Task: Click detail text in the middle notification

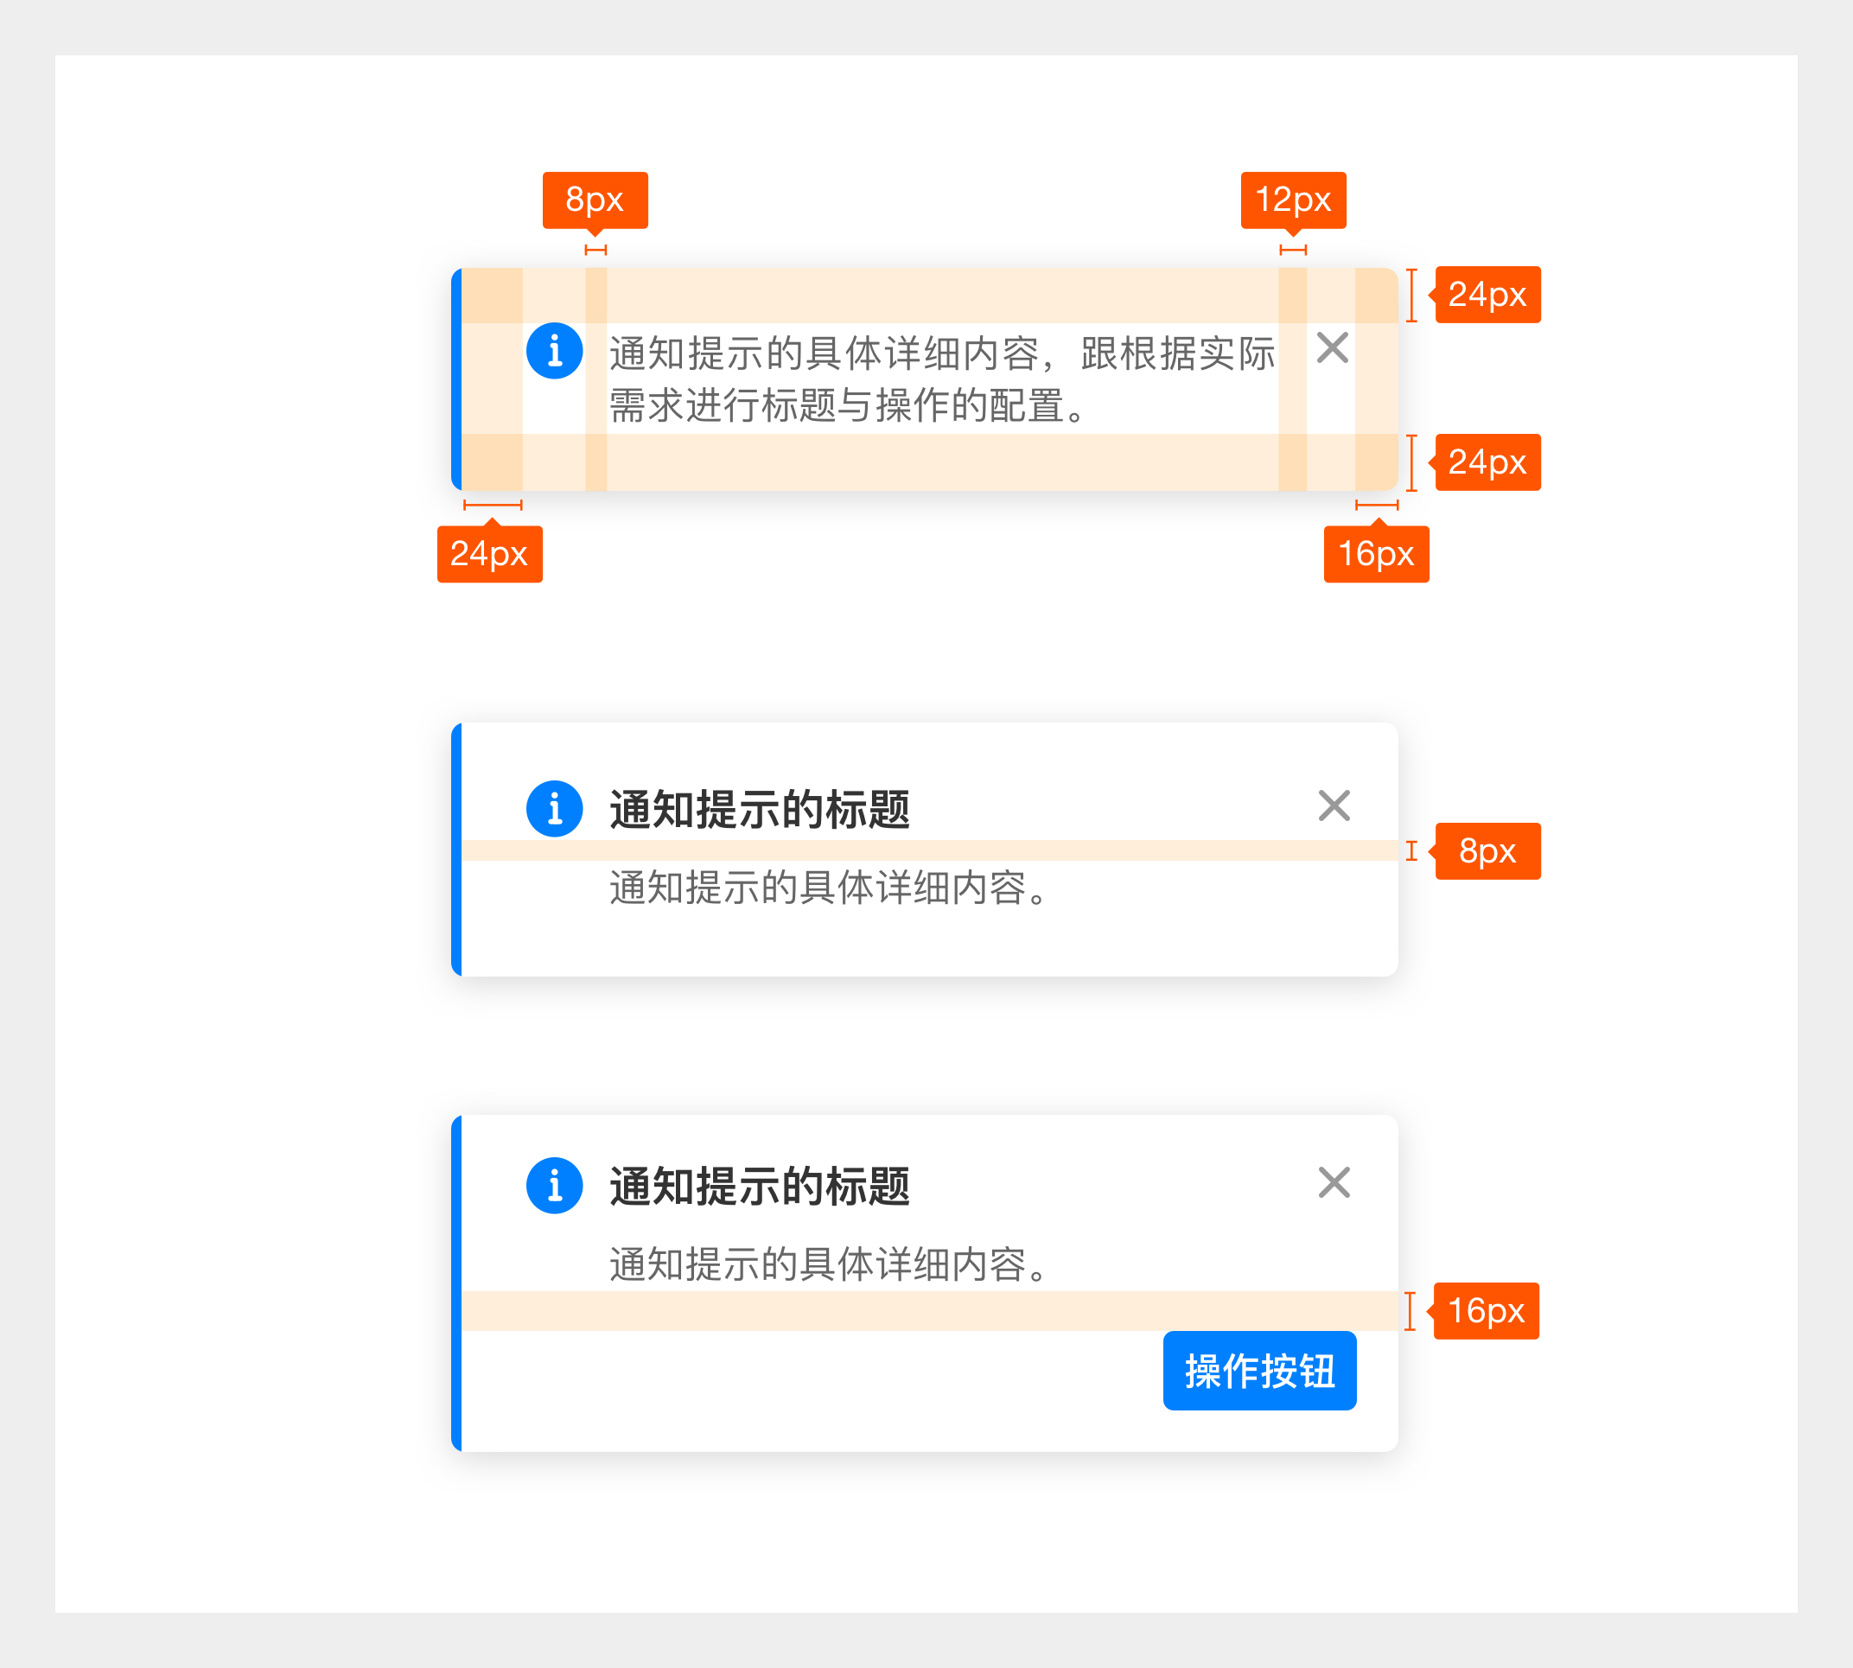Action: pyautogui.click(x=827, y=888)
